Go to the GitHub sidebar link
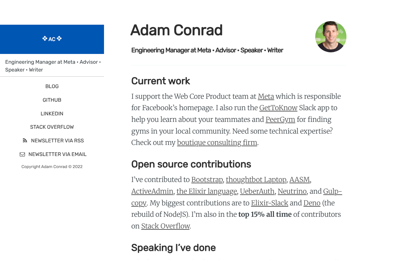This screenshot has width=416, height=260. point(52,100)
